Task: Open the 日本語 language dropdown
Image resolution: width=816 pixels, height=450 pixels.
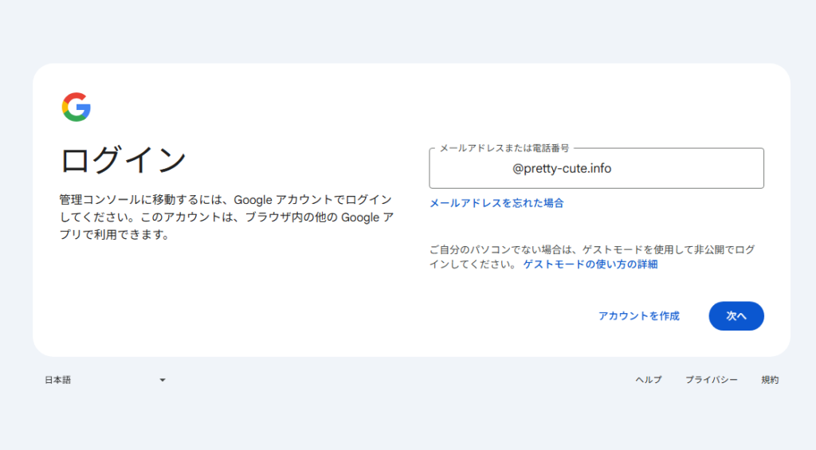Action: [x=104, y=380]
